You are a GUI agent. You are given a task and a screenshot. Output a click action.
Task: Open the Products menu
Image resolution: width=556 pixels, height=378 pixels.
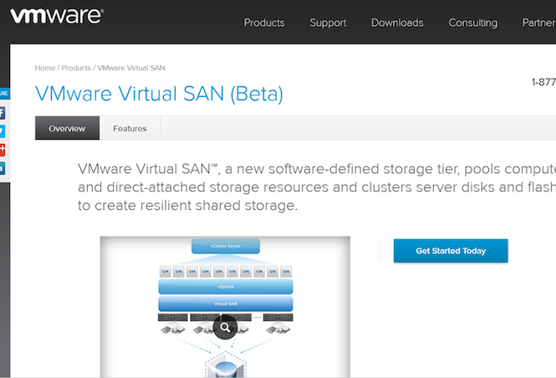[x=264, y=23]
